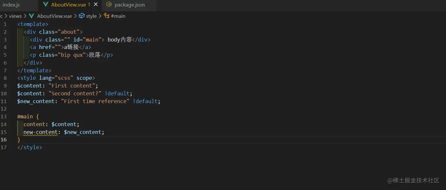446x190 pixels.
Task: Click the cube icon next to style breadcrumb
Action: (x=81, y=16)
